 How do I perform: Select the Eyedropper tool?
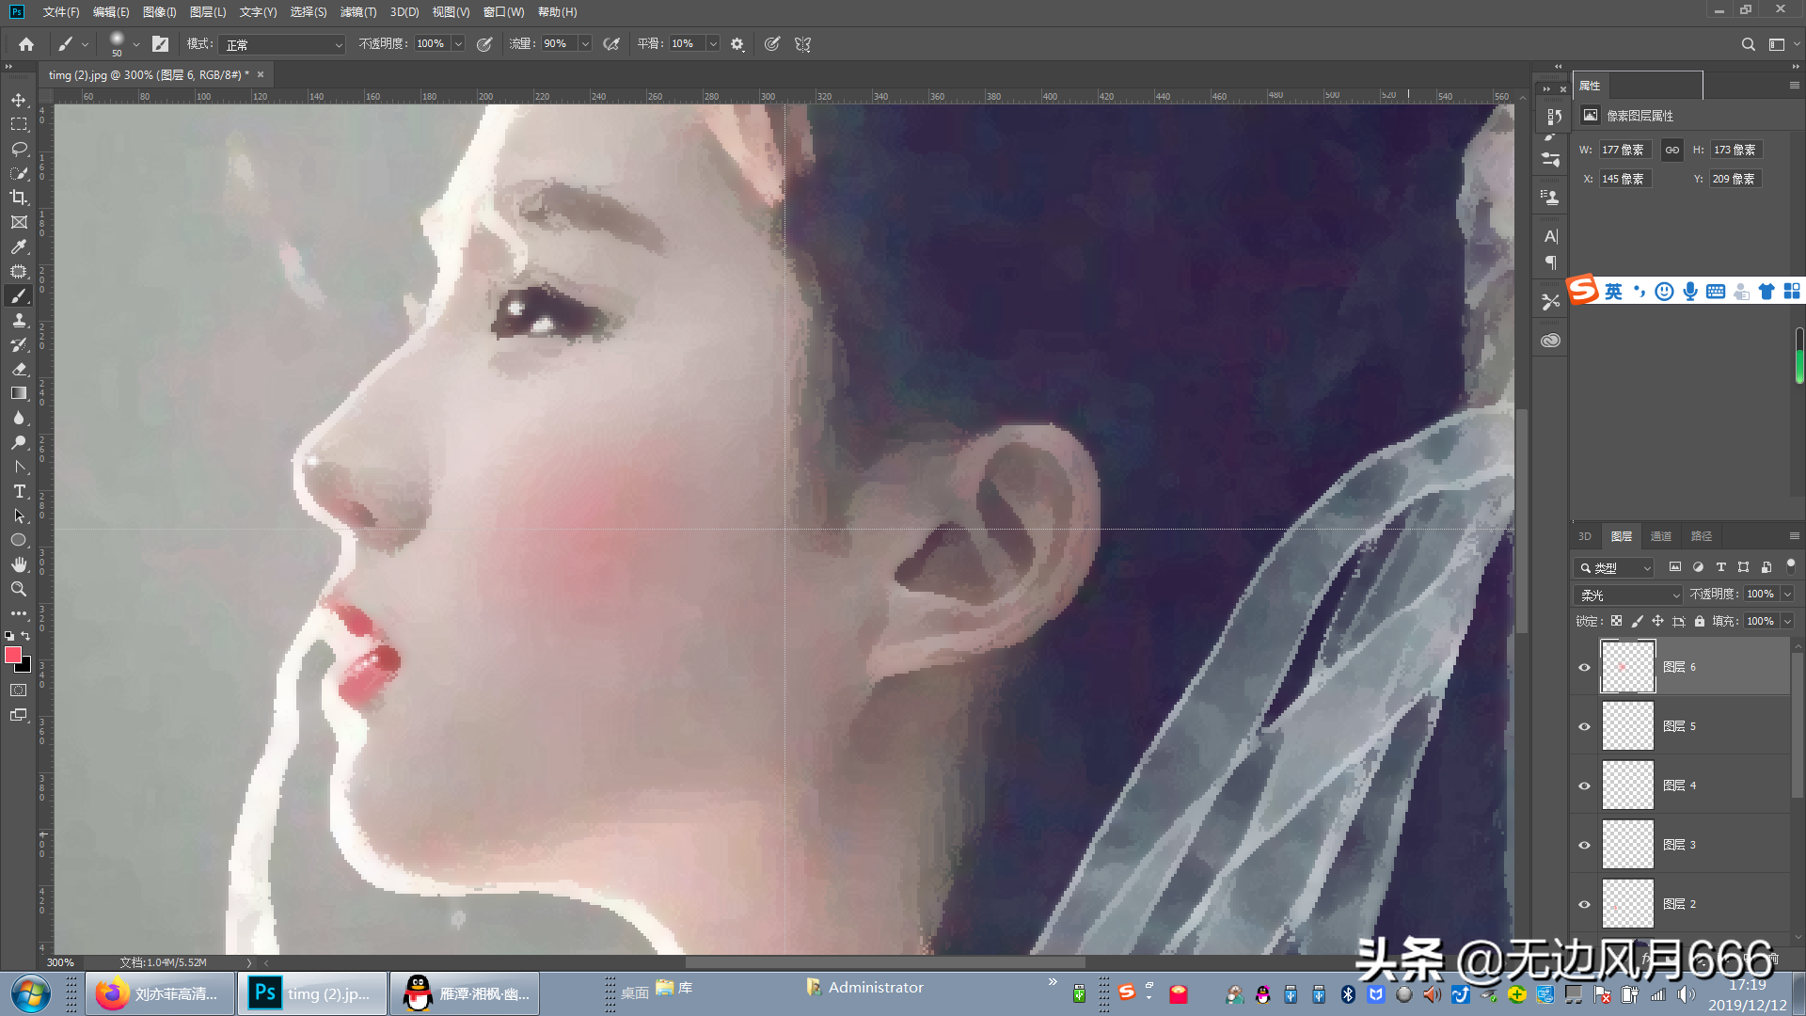tap(19, 246)
